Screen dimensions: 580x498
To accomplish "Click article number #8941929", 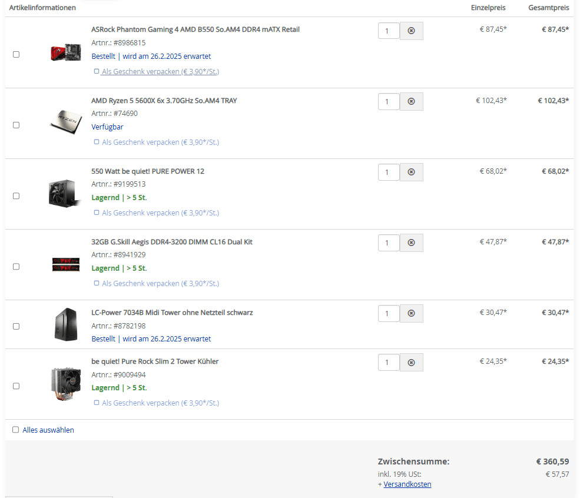I will coord(130,255).
